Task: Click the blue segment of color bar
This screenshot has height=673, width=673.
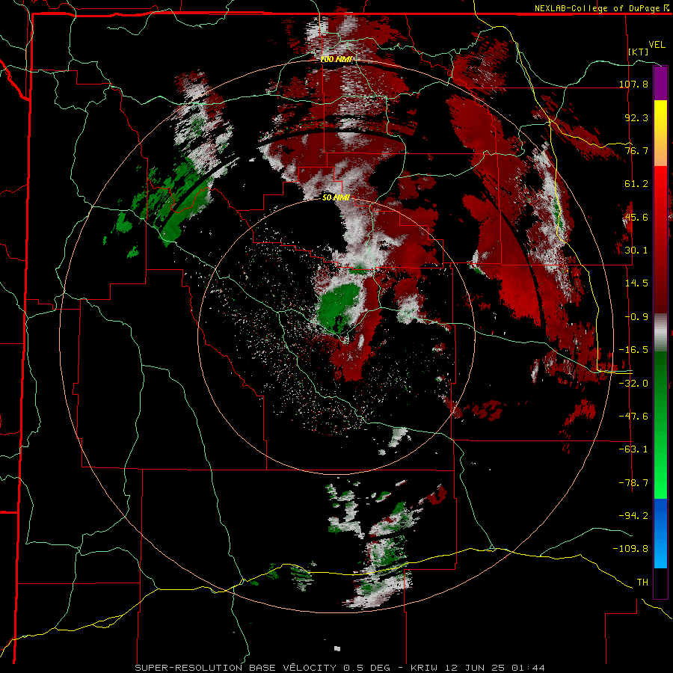Action: pyautogui.click(x=660, y=534)
